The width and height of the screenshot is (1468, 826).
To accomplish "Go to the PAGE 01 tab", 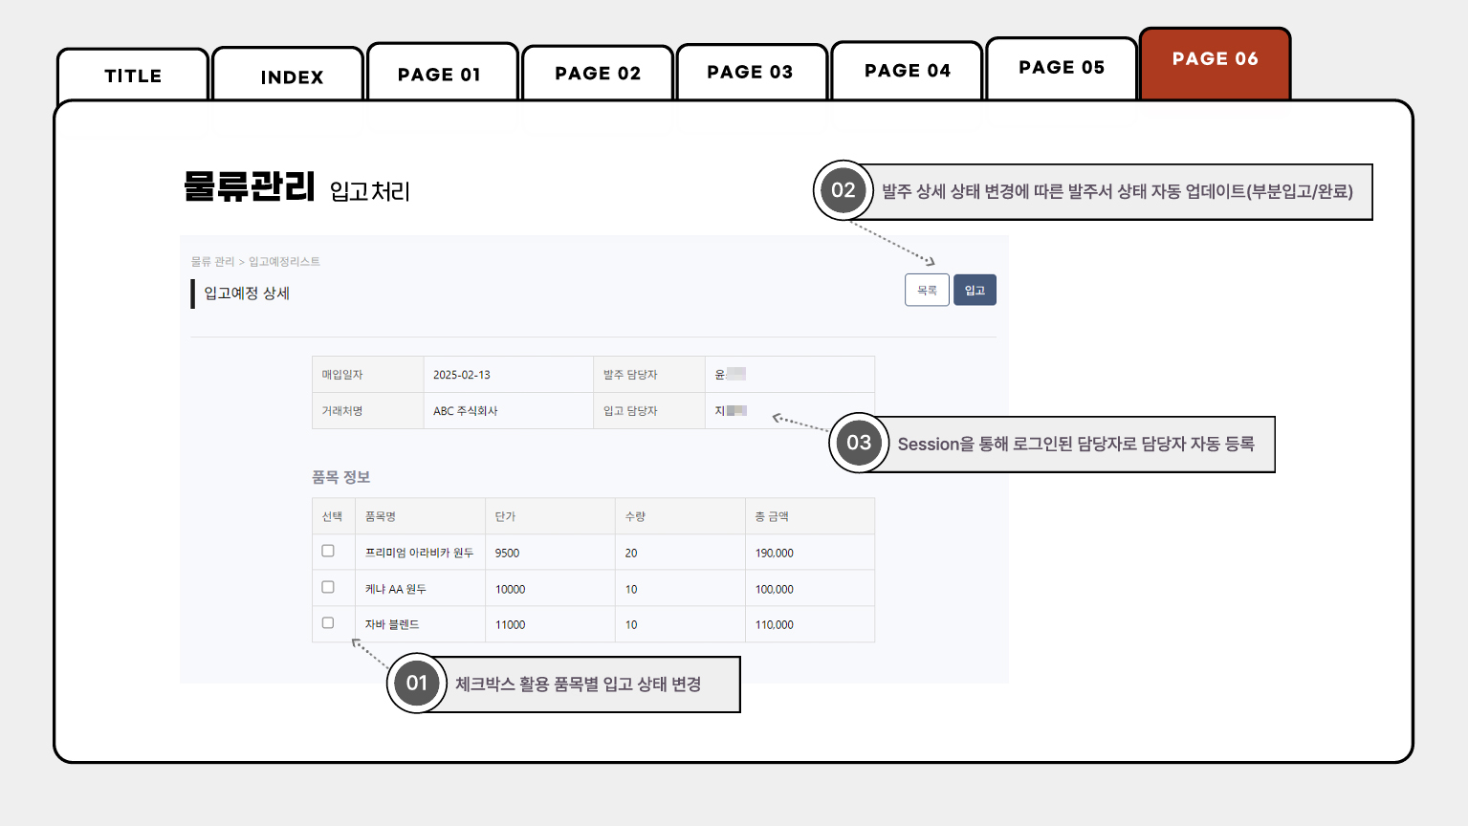I will point(439,75).
